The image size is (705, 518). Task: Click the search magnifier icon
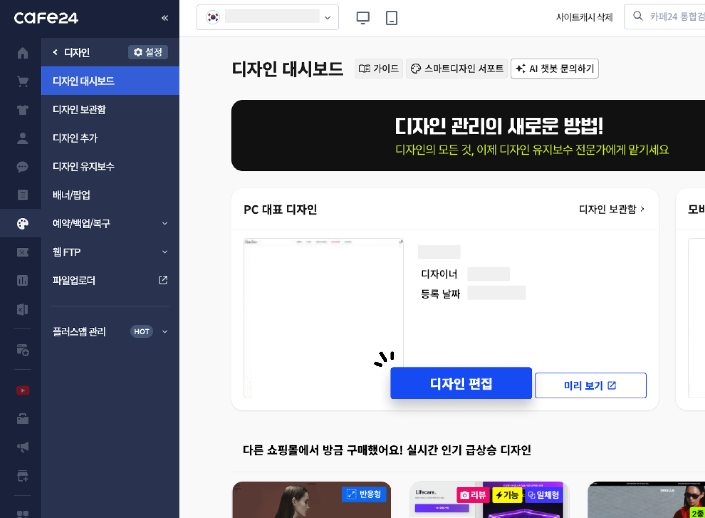[x=638, y=16]
